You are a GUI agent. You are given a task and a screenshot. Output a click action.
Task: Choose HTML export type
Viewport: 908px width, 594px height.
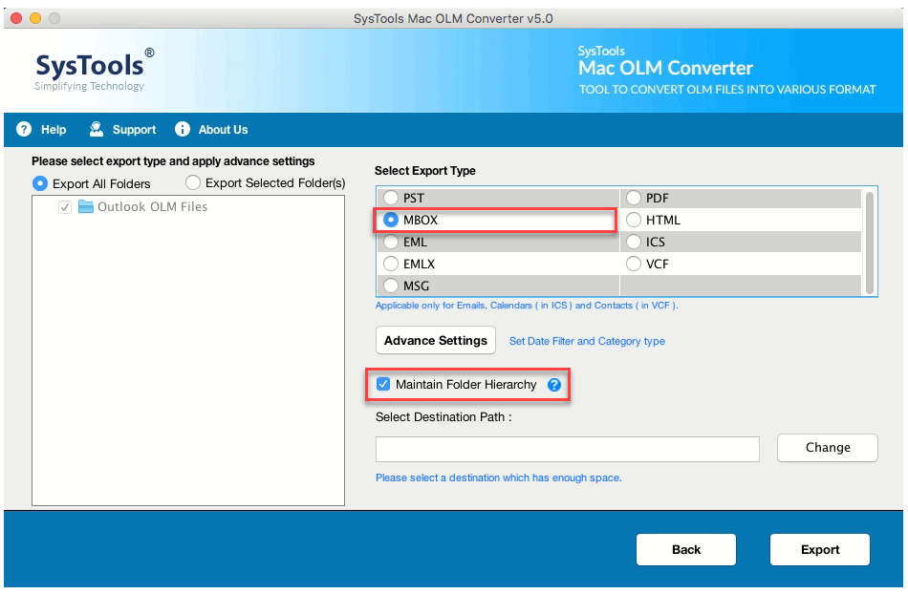pyautogui.click(x=634, y=220)
